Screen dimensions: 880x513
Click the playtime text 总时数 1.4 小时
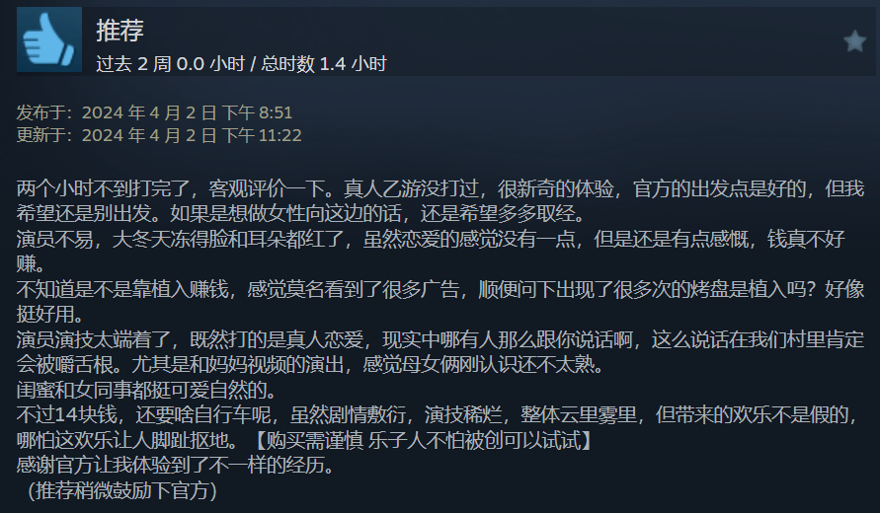tap(324, 64)
